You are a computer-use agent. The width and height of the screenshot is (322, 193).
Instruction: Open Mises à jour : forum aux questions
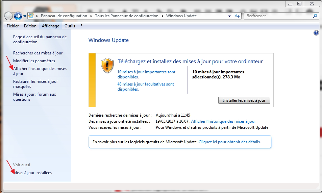tap(34, 97)
